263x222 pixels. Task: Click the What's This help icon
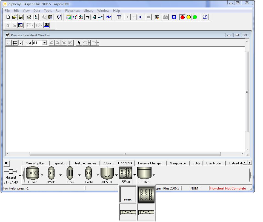coord(59,17)
